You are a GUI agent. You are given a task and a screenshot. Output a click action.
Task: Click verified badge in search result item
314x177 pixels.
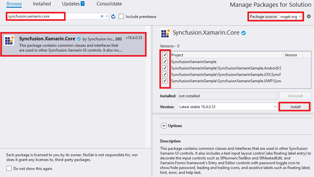(79, 39)
